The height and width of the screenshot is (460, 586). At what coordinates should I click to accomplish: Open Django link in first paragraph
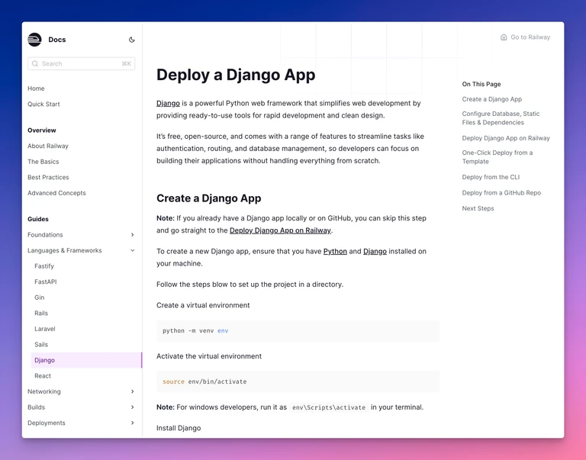[168, 104]
